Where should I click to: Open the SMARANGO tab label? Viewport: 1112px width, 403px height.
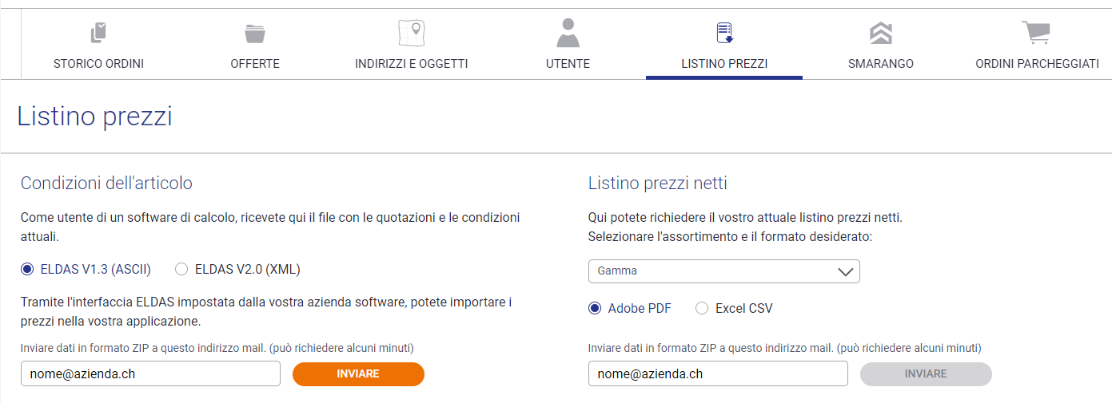[881, 64]
